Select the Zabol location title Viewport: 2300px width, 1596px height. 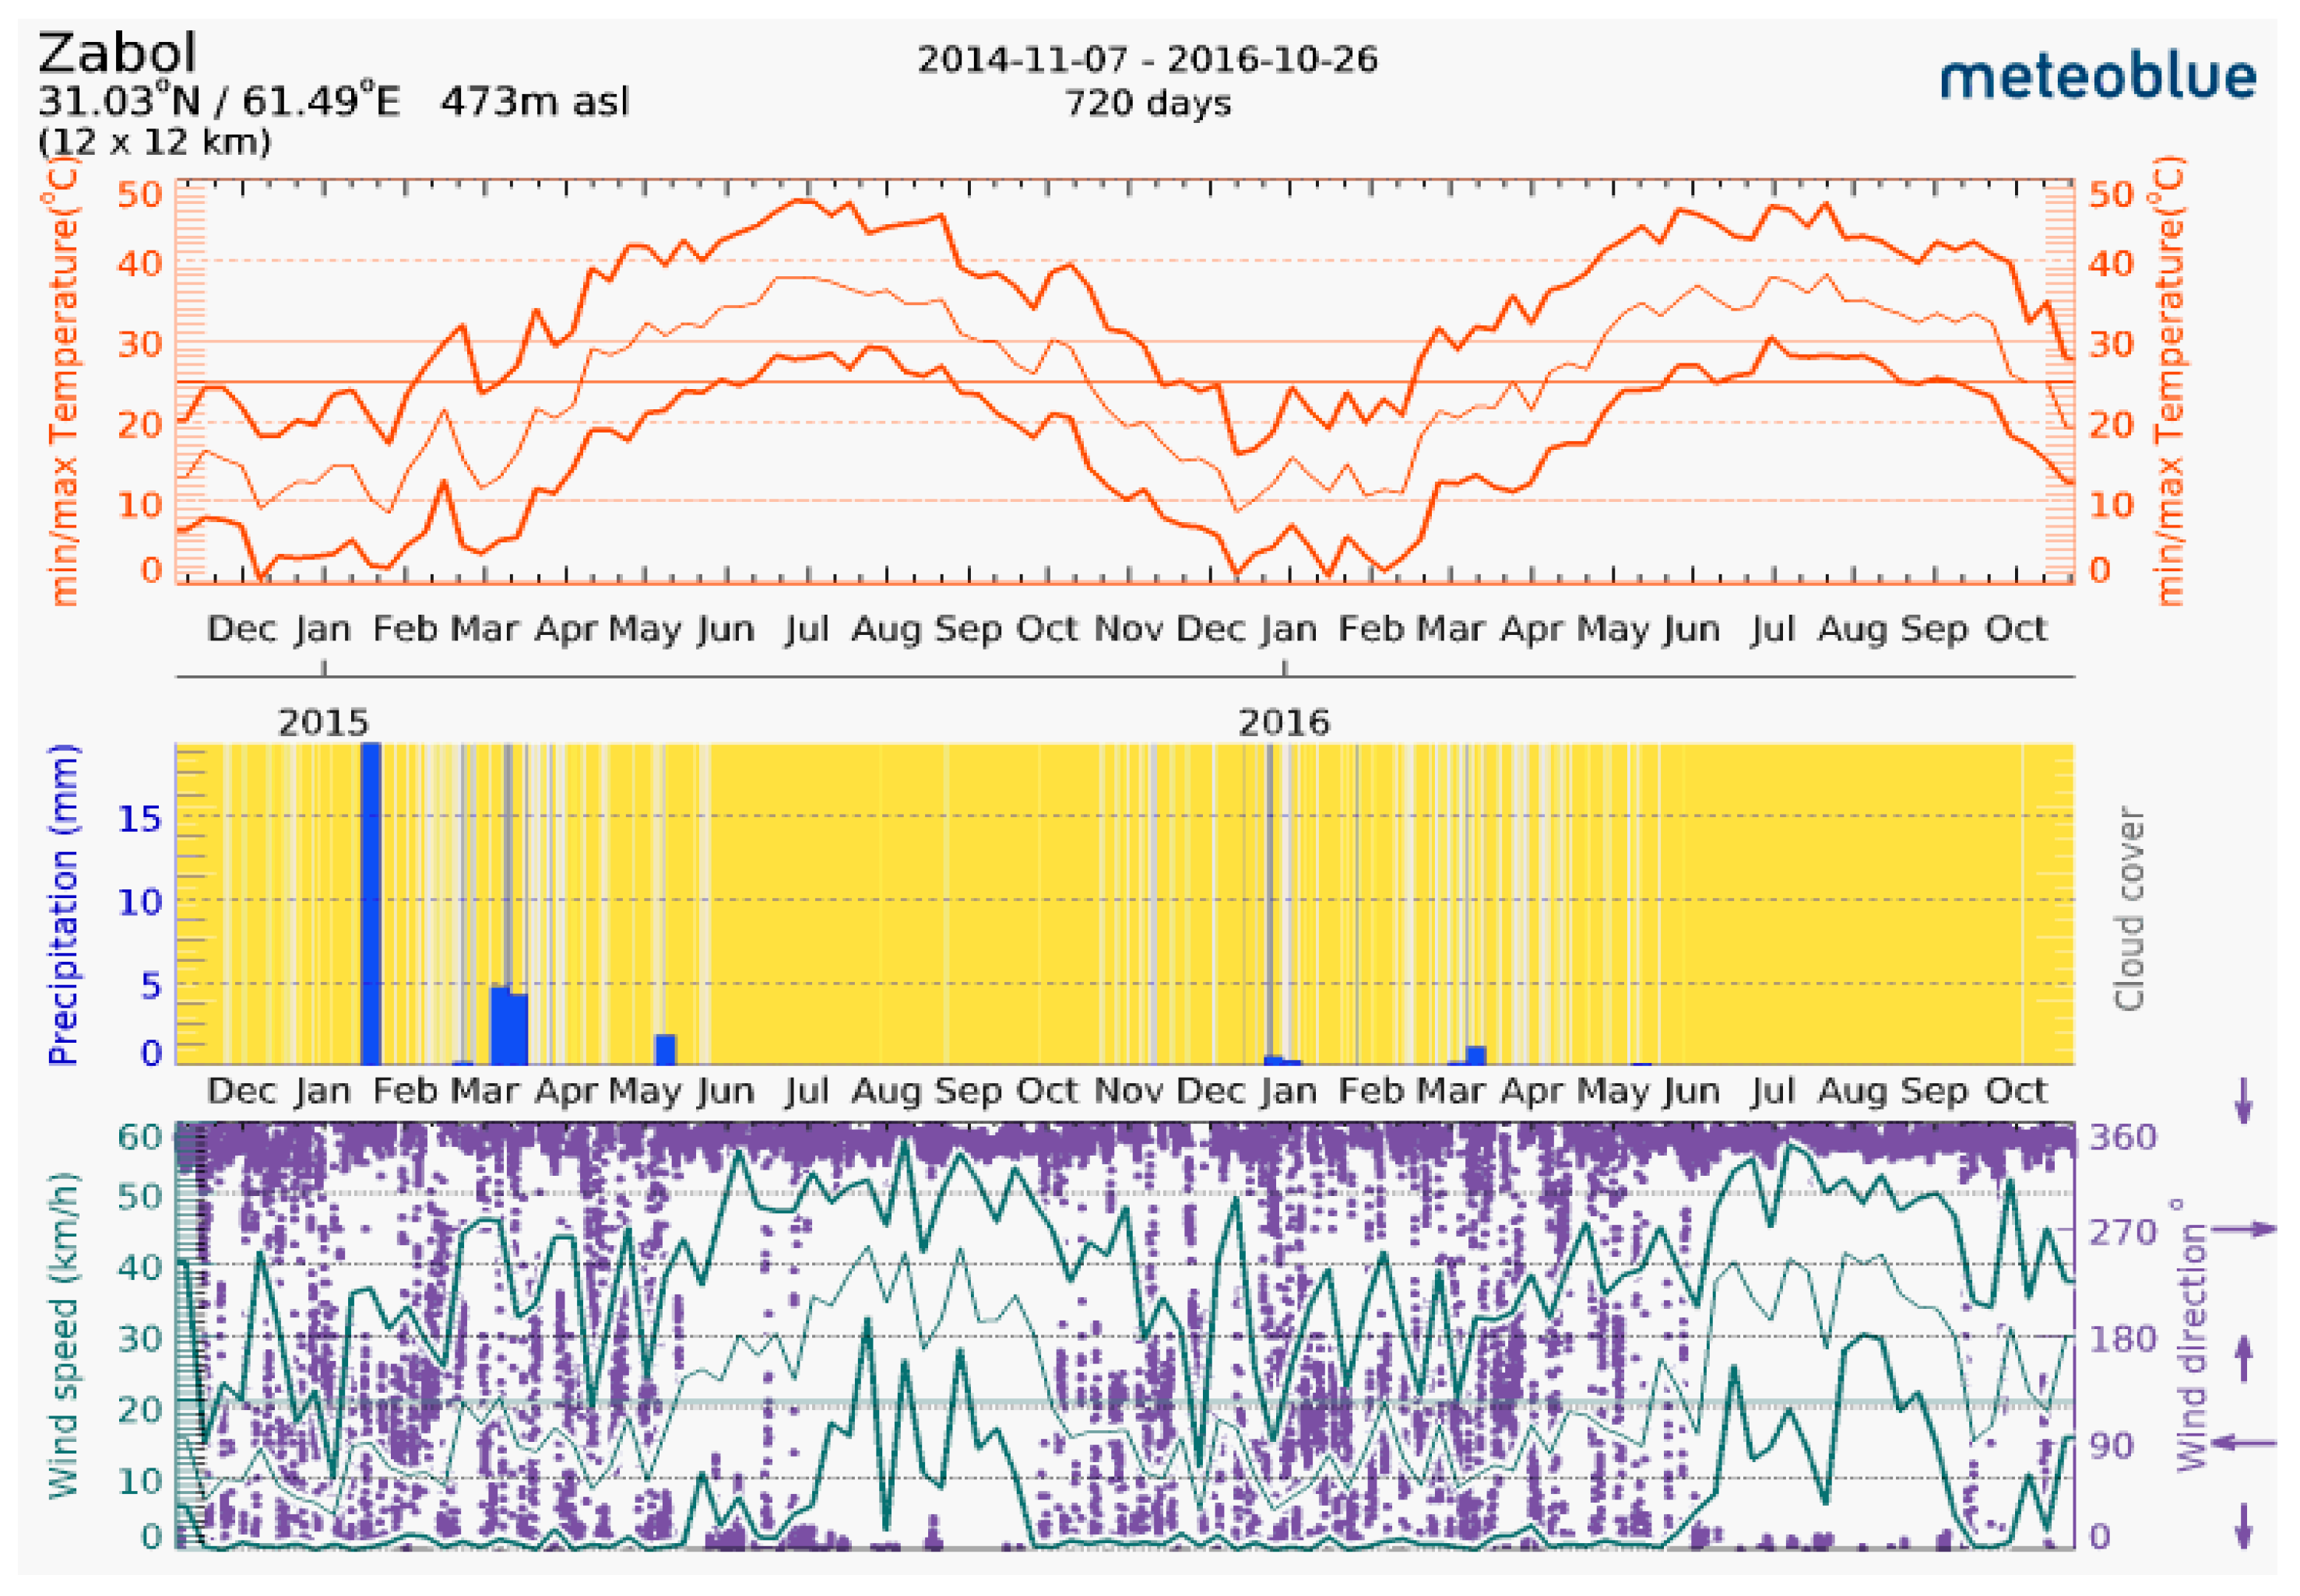coord(117,52)
